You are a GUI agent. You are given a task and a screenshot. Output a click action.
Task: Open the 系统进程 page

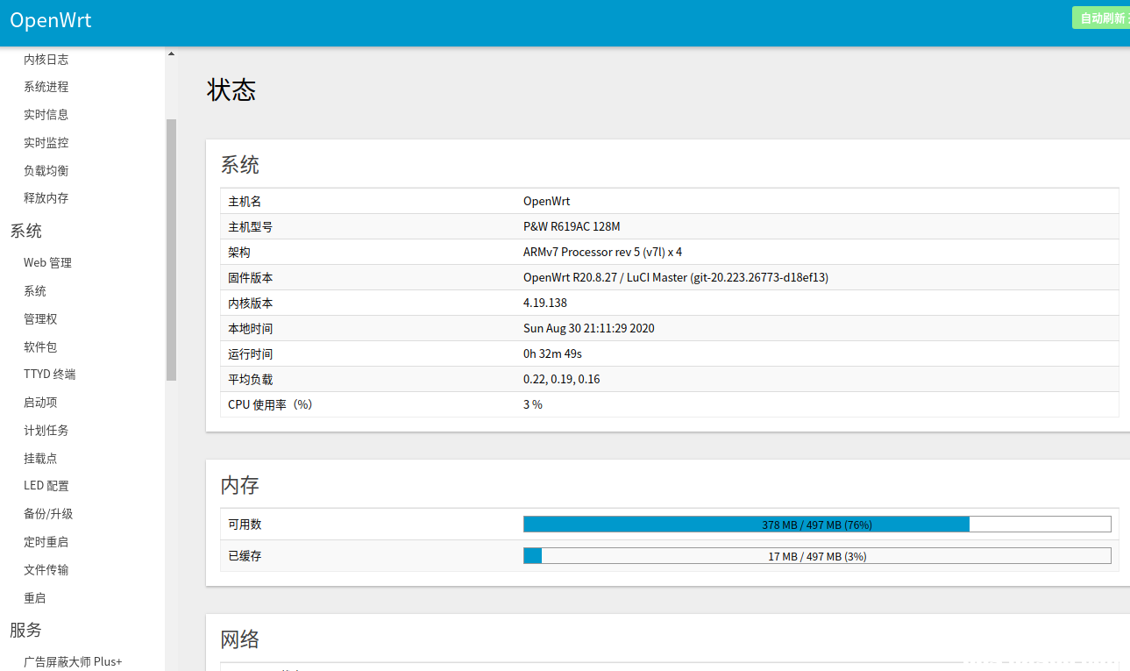pyautogui.click(x=46, y=87)
